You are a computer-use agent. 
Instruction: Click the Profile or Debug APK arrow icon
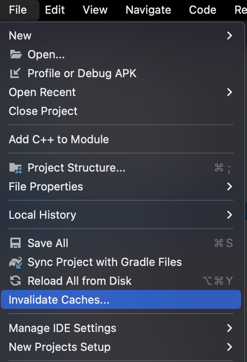pyautogui.click(x=15, y=73)
